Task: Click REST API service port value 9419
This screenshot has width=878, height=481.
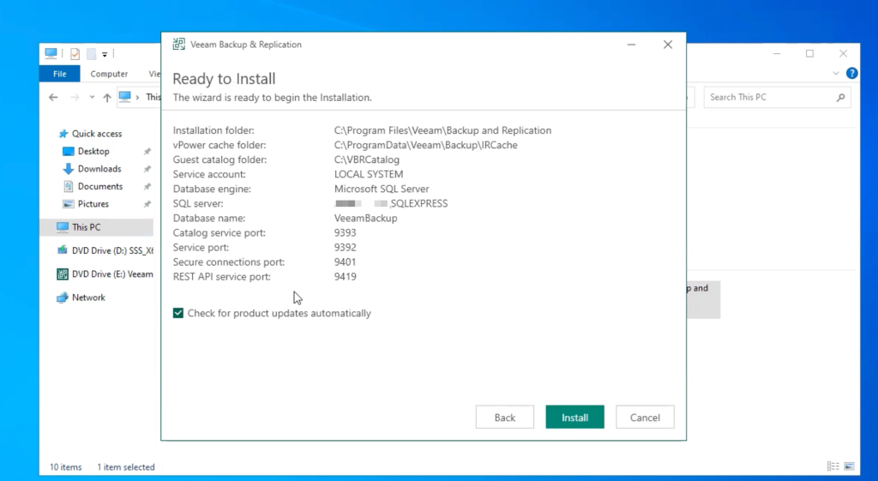Action: [345, 276]
